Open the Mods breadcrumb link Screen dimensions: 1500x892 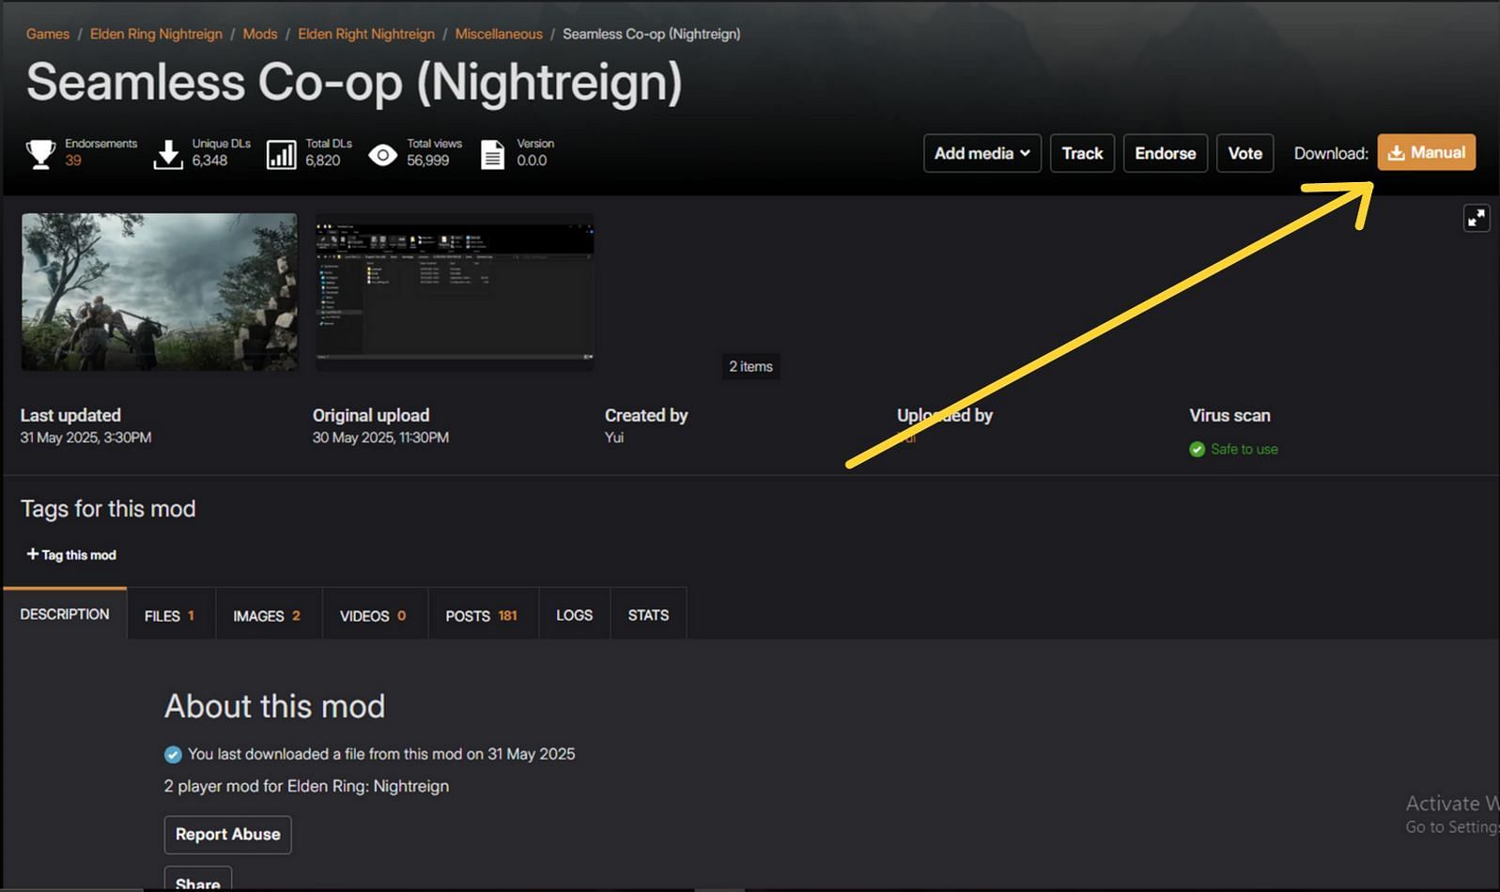[x=260, y=34]
